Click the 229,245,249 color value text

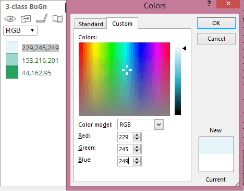(40, 48)
